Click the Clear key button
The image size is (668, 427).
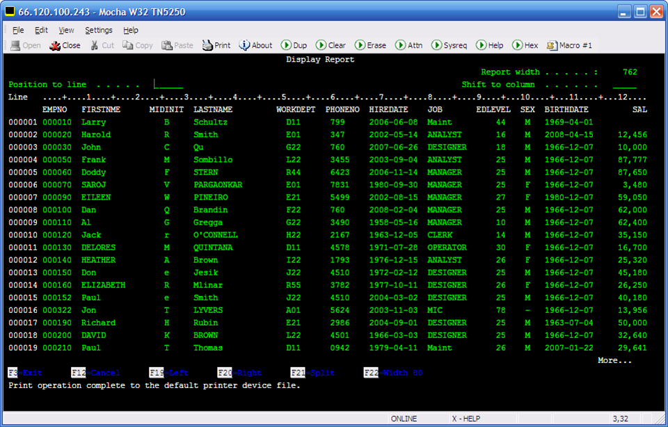coord(331,45)
